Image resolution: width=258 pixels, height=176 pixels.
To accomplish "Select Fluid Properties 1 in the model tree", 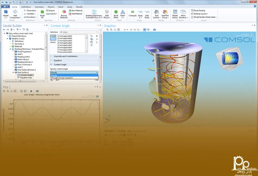I will pos(24,52).
